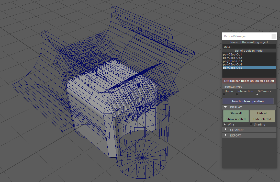The width and height of the screenshot is (280, 182).
Task: Select the Intersection boolean type
Action: [x=237, y=94]
